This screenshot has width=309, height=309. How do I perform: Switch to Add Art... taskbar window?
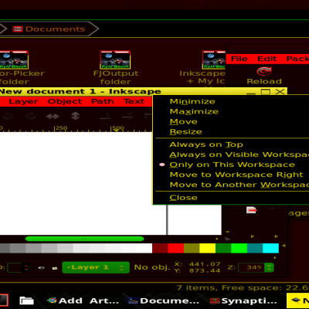click(83, 301)
